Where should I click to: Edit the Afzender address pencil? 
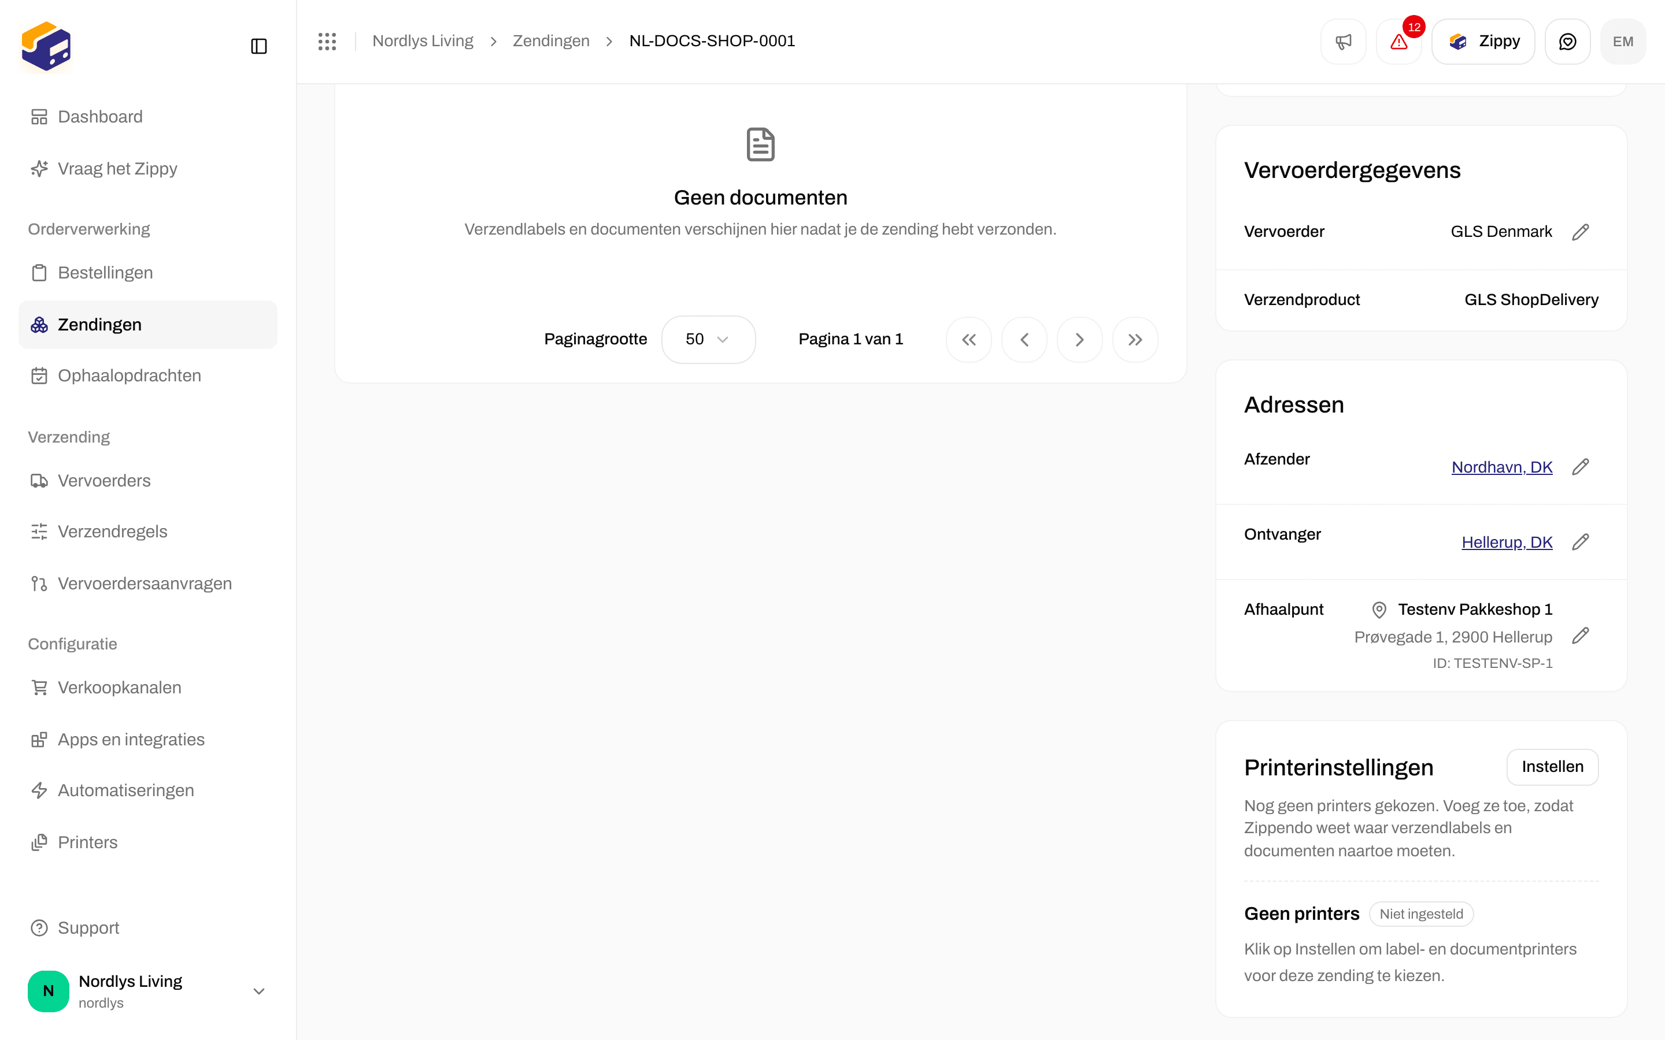pos(1581,467)
